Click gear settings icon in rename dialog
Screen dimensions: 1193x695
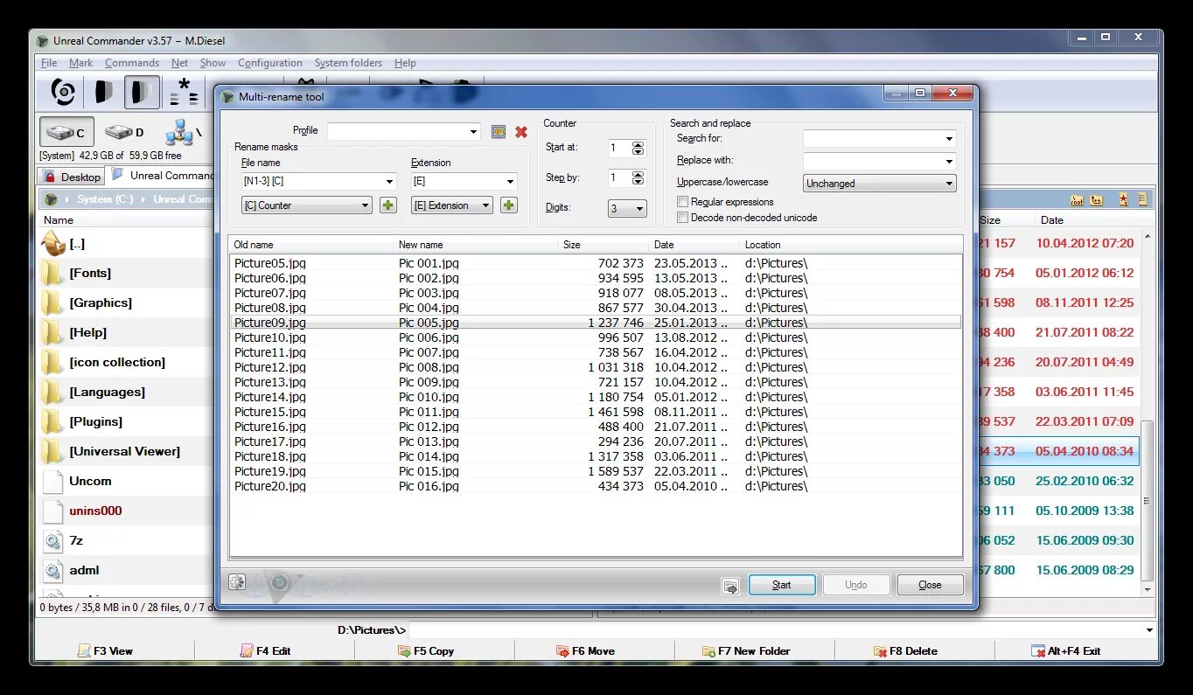point(237,581)
